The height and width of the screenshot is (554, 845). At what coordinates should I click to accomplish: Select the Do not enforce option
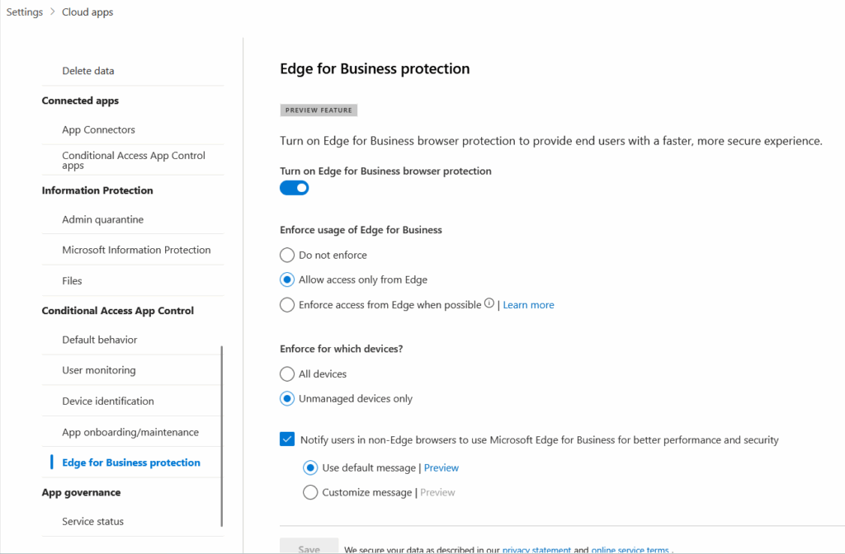coord(287,256)
